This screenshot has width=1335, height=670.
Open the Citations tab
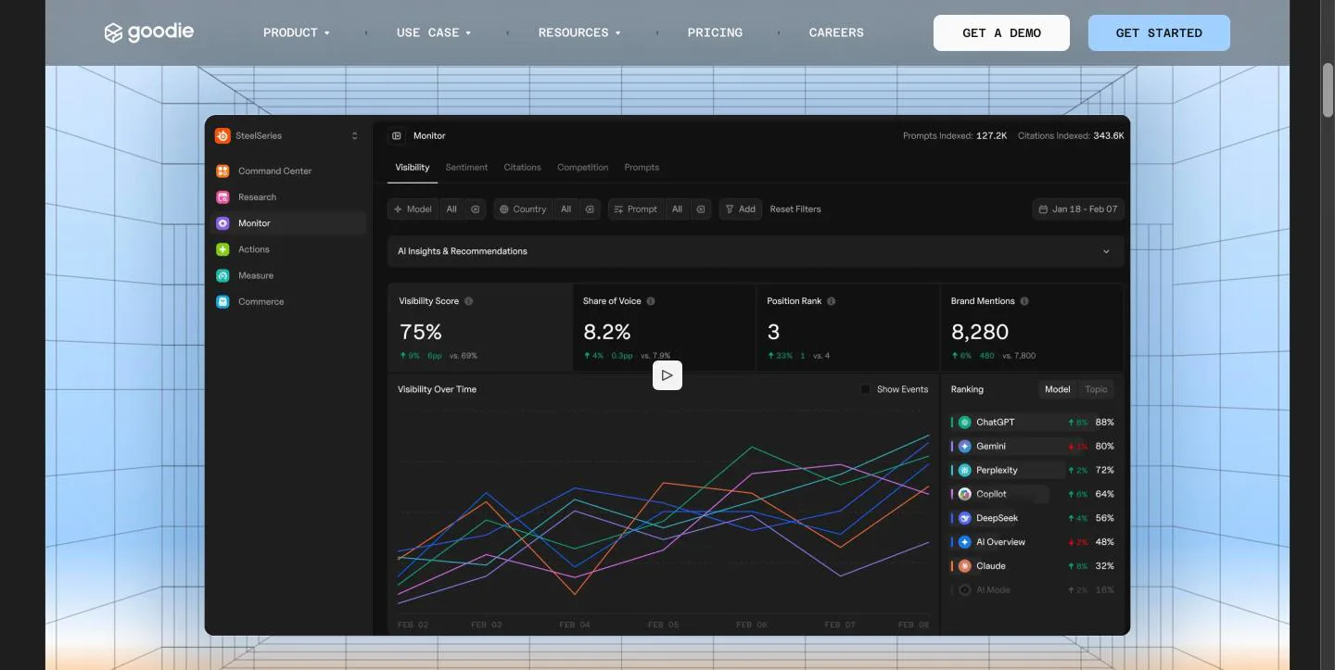[522, 168]
